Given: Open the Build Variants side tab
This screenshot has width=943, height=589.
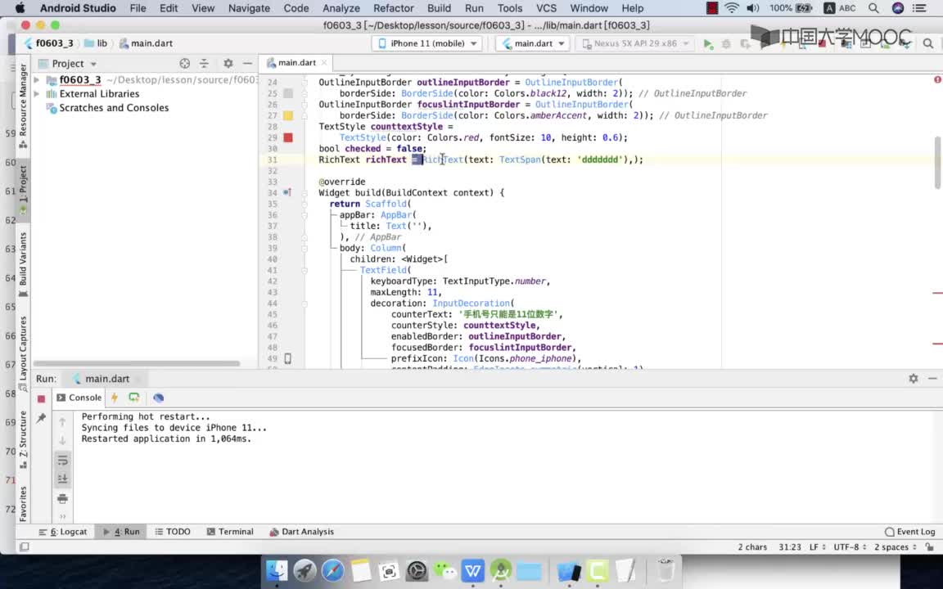Looking at the screenshot, I should pyautogui.click(x=23, y=264).
